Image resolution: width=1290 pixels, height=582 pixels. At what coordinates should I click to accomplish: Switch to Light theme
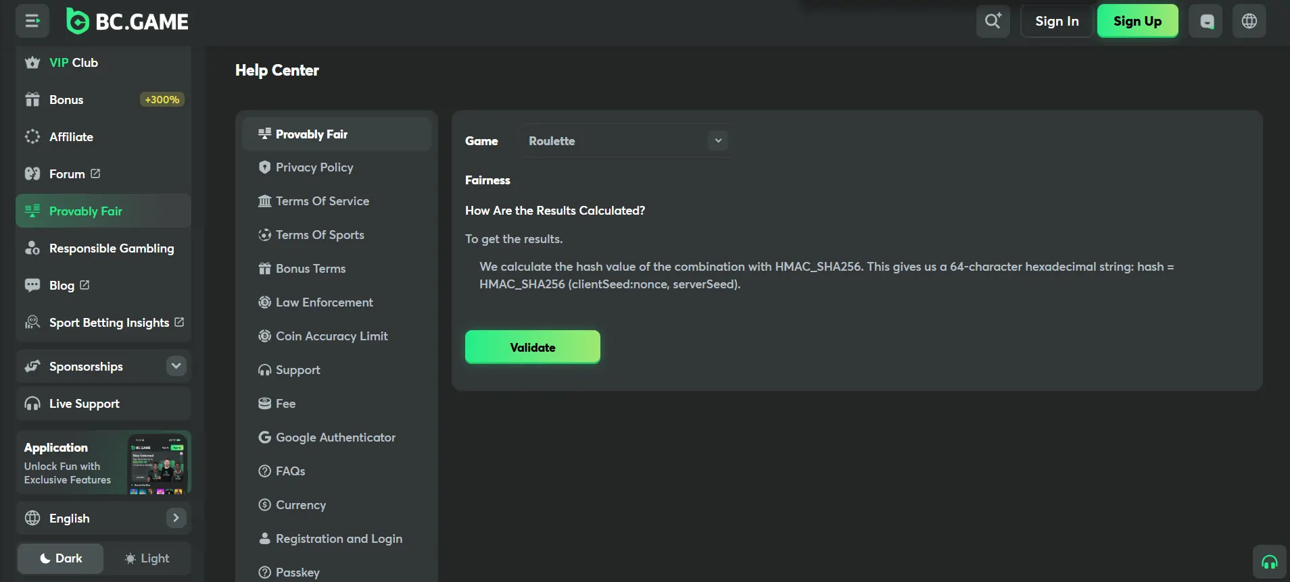coord(147,558)
